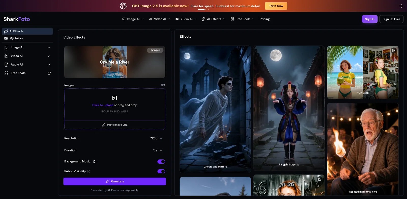The height and width of the screenshot is (199, 407).
Task: Preview background music with play icon
Action: (x=95, y=162)
